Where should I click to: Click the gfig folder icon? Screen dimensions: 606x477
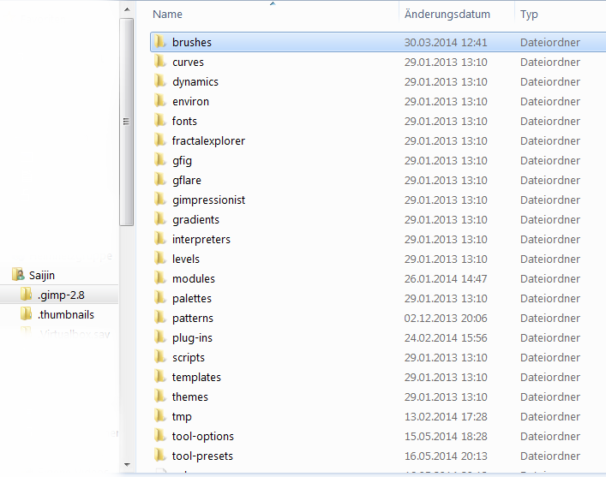(x=159, y=160)
